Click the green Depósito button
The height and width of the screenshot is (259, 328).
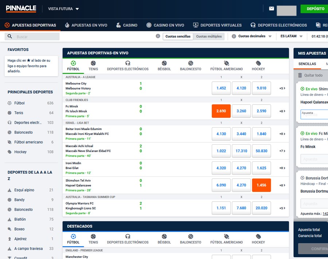pos(315,9)
